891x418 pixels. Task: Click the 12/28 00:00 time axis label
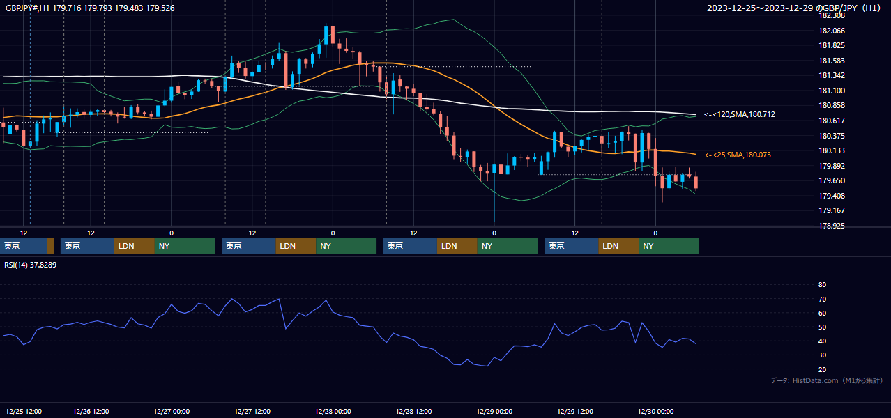[333, 412]
